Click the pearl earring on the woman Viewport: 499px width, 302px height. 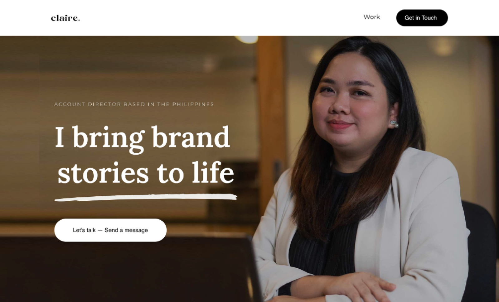tap(395, 124)
